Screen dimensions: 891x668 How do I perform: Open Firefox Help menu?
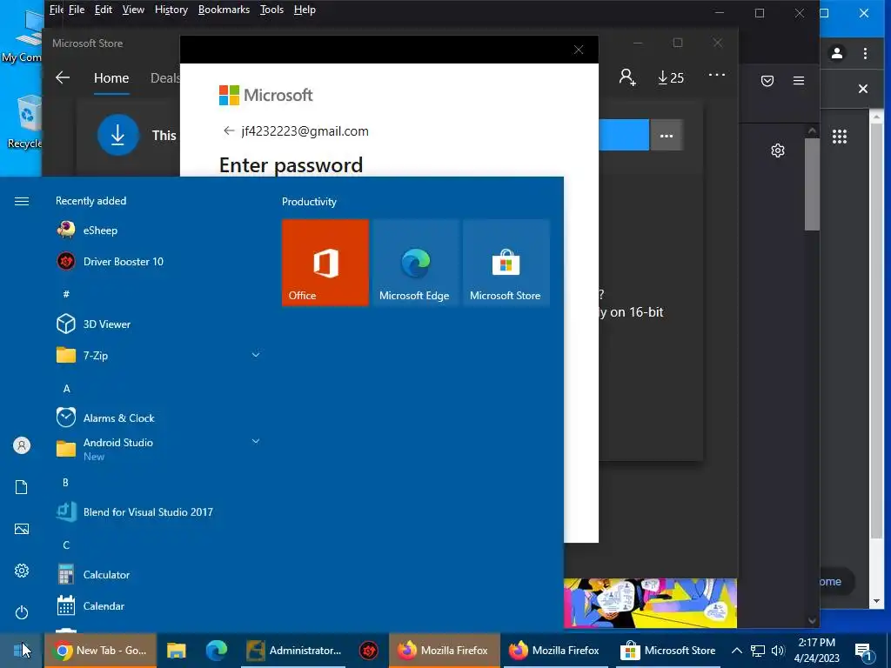tap(305, 10)
